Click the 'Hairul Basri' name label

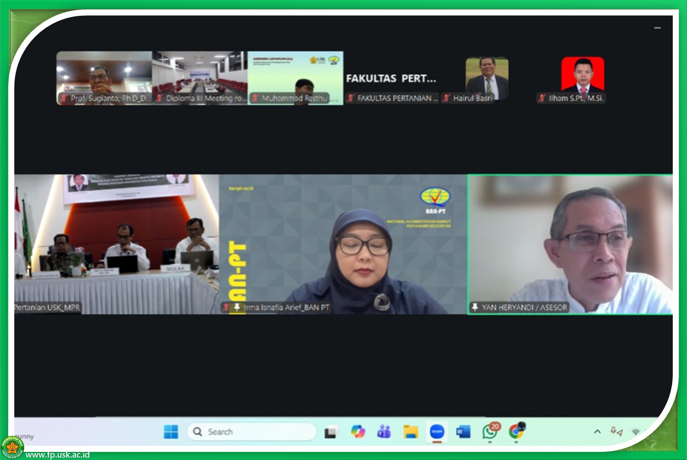(472, 98)
